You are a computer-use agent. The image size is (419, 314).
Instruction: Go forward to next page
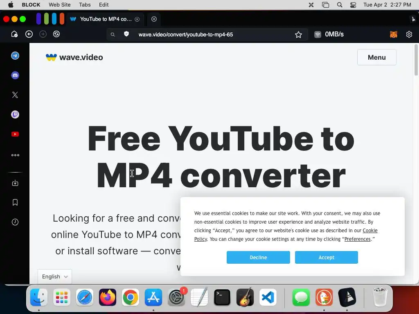(43, 34)
